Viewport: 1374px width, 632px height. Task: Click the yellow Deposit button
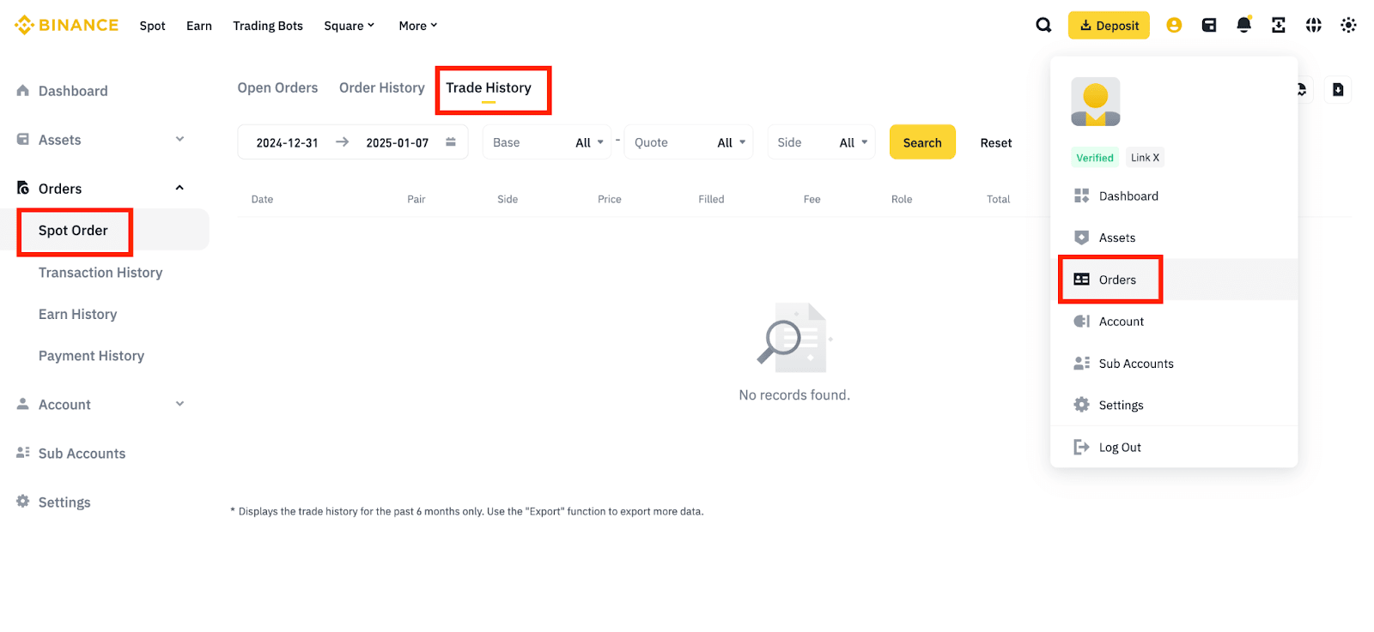1109,25
